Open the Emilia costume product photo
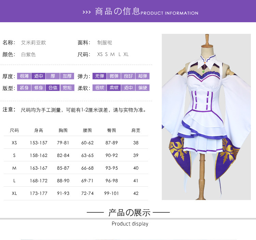256x240 pixels. coord(206,117)
